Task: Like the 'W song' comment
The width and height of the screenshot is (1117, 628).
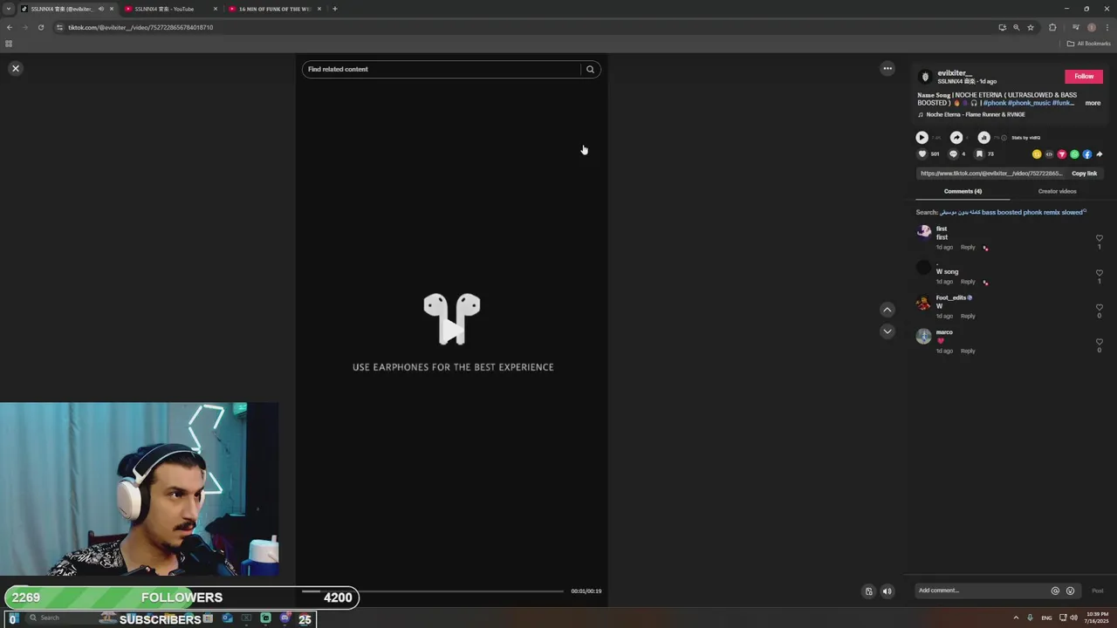Action: click(1100, 273)
